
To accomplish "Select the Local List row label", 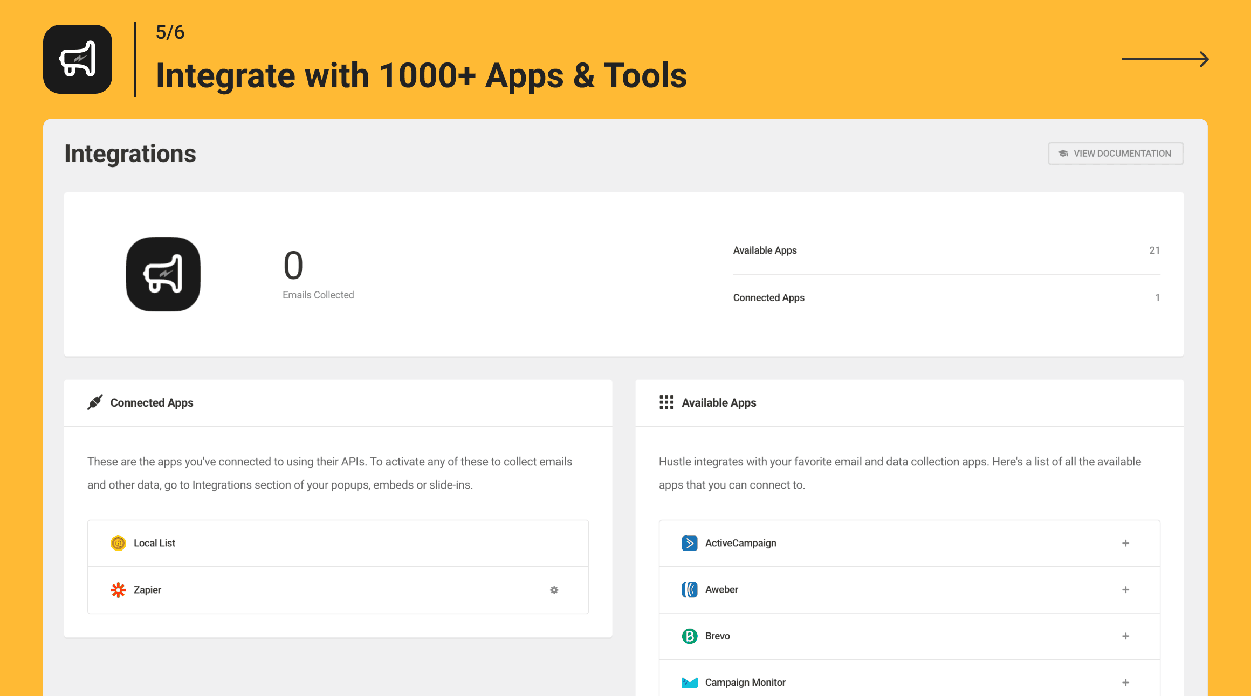I will point(154,543).
